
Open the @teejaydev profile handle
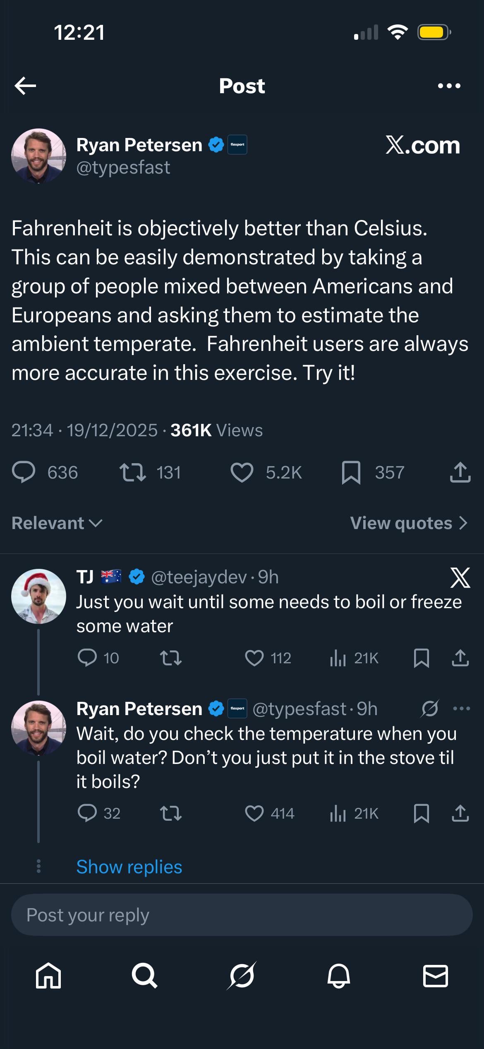(199, 577)
